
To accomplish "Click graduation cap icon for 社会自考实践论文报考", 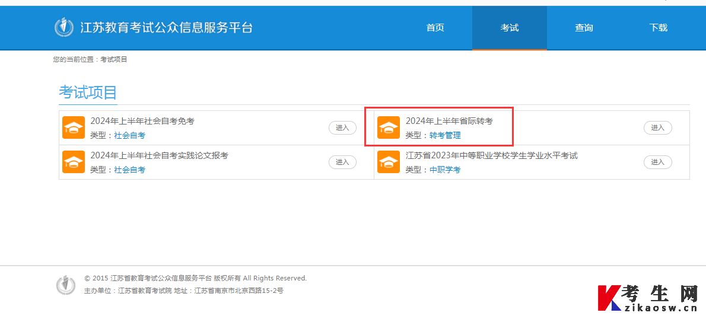I will (x=74, y=162).
